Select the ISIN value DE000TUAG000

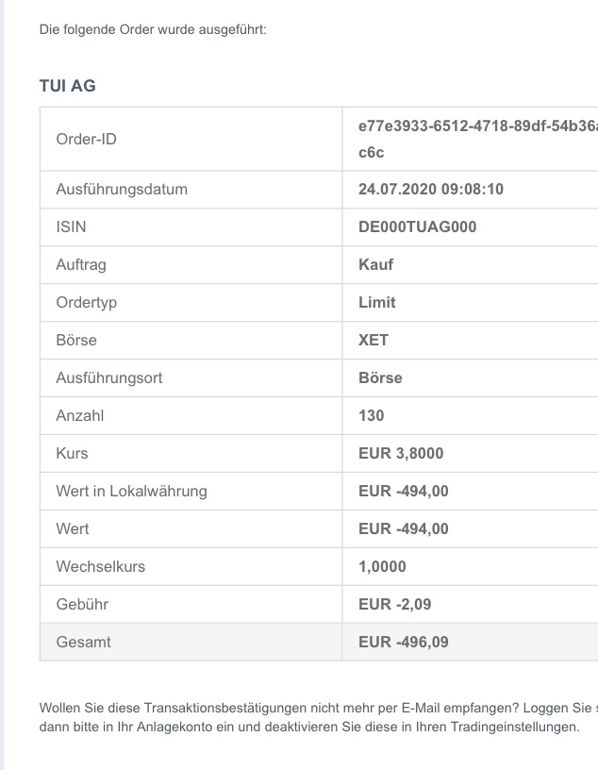(x=418, y=226)
